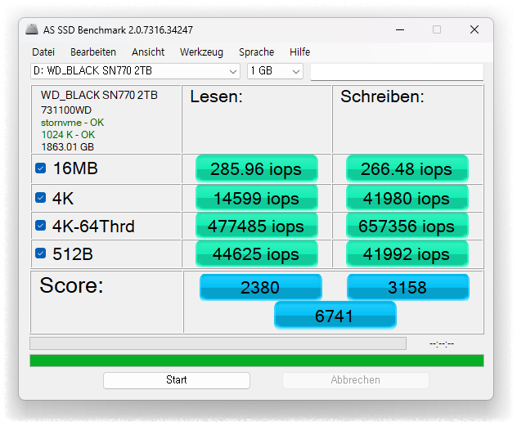Open the Werkzeug menu

(x=201, y=52)
